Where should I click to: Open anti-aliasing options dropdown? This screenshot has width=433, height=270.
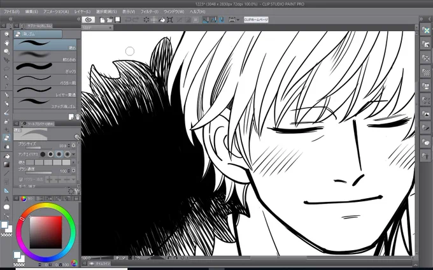pyautogui.click(x=74, y=154)
